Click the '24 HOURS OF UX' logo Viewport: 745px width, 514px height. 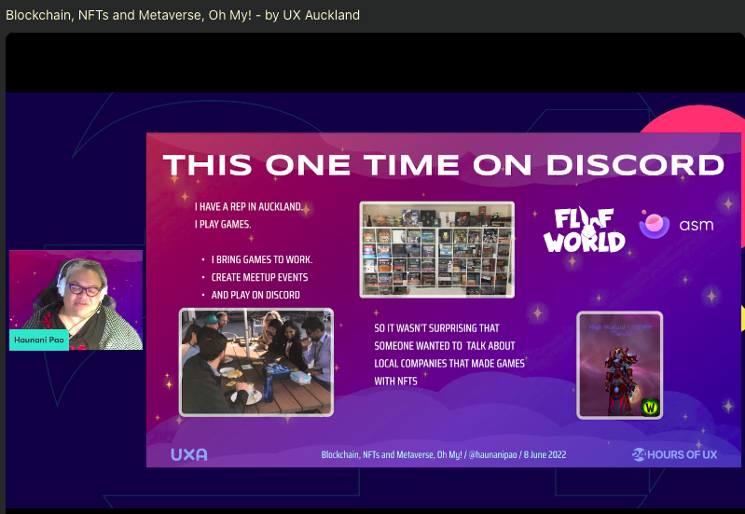[x=674, y=454]
